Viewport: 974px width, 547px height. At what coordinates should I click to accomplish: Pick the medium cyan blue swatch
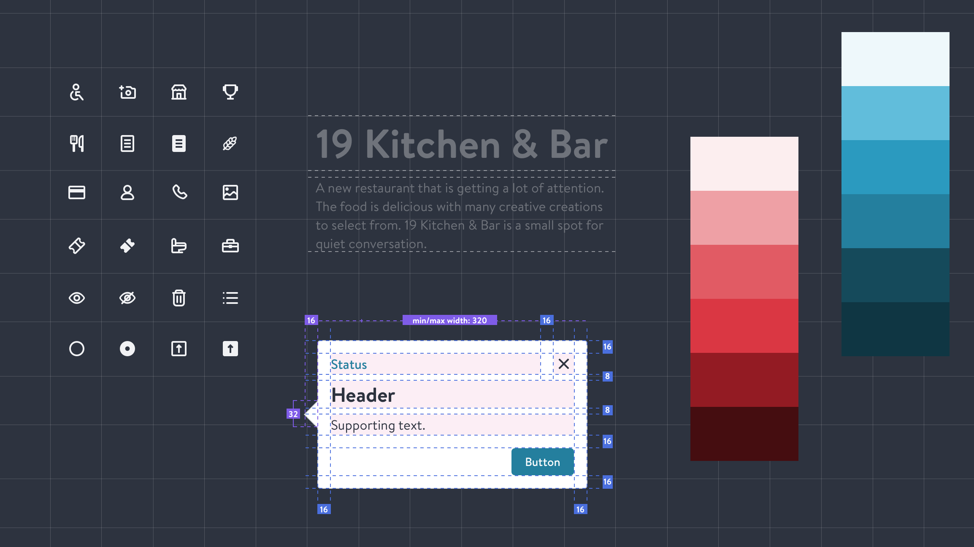point(896,167)
